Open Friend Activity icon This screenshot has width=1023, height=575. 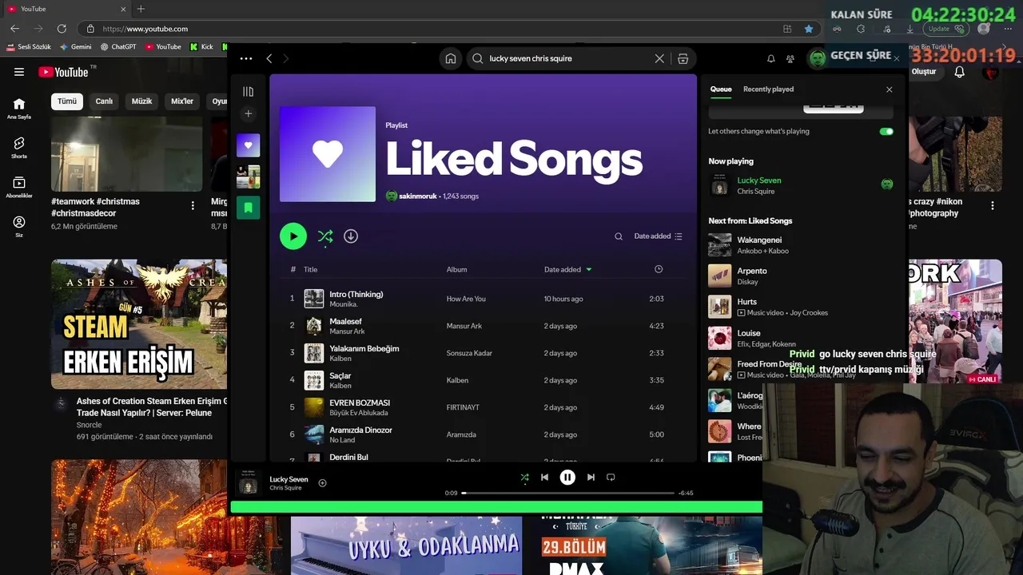tap(790, 58)
